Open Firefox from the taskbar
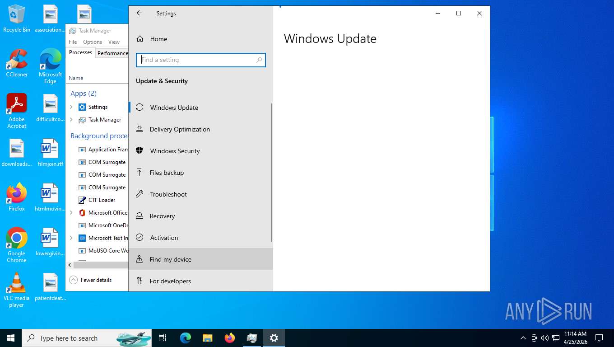 click(x=230, y=338)
